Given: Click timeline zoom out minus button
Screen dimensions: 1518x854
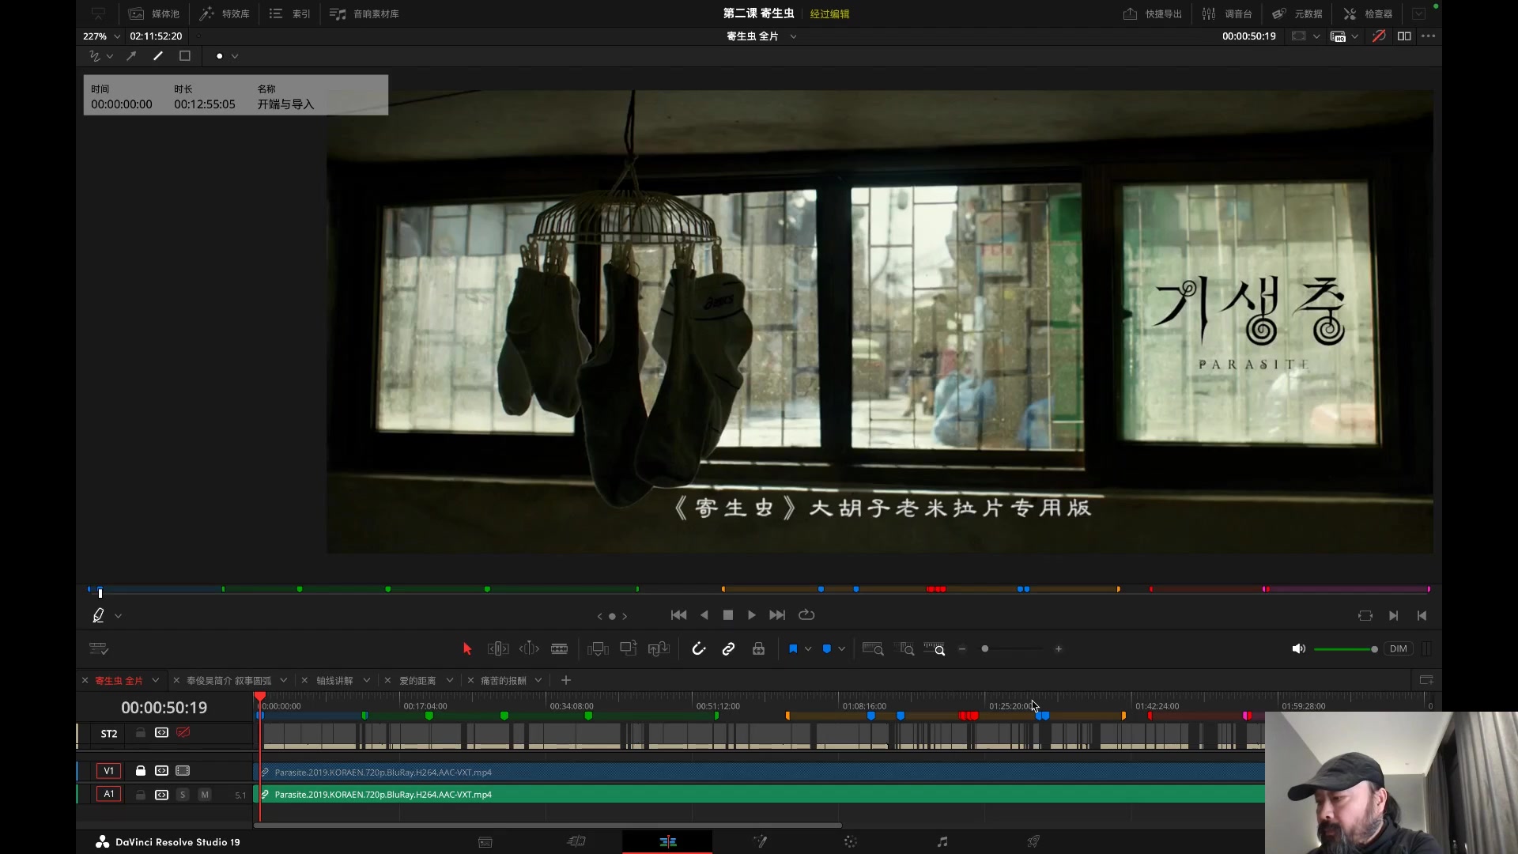Looking at the screenshot, I should (962, 649).
